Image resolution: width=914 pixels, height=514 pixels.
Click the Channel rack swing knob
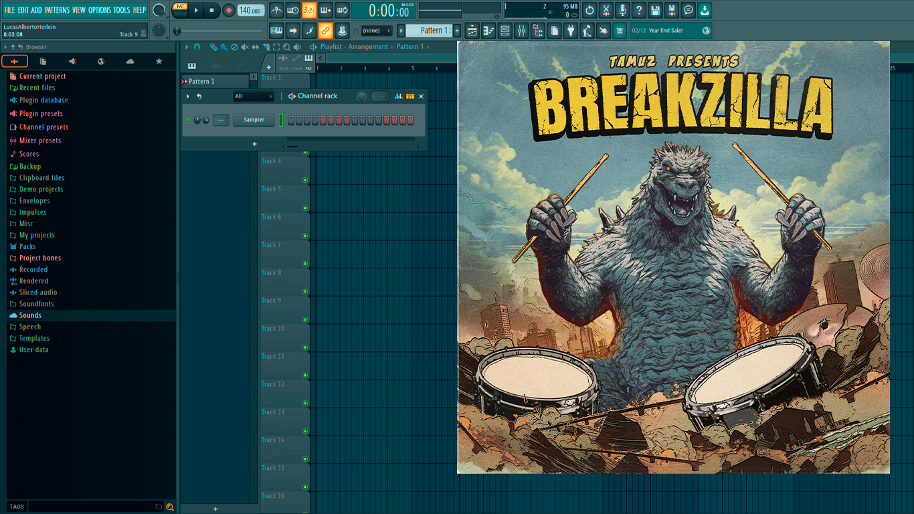[361, 96]
